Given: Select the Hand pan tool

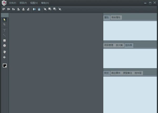Looking at the screenshot, I should pyautogui.click(x=4, y=52).
